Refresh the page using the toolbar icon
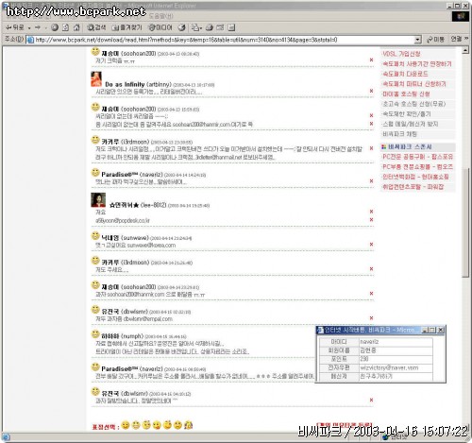 [x=65, y=27]
